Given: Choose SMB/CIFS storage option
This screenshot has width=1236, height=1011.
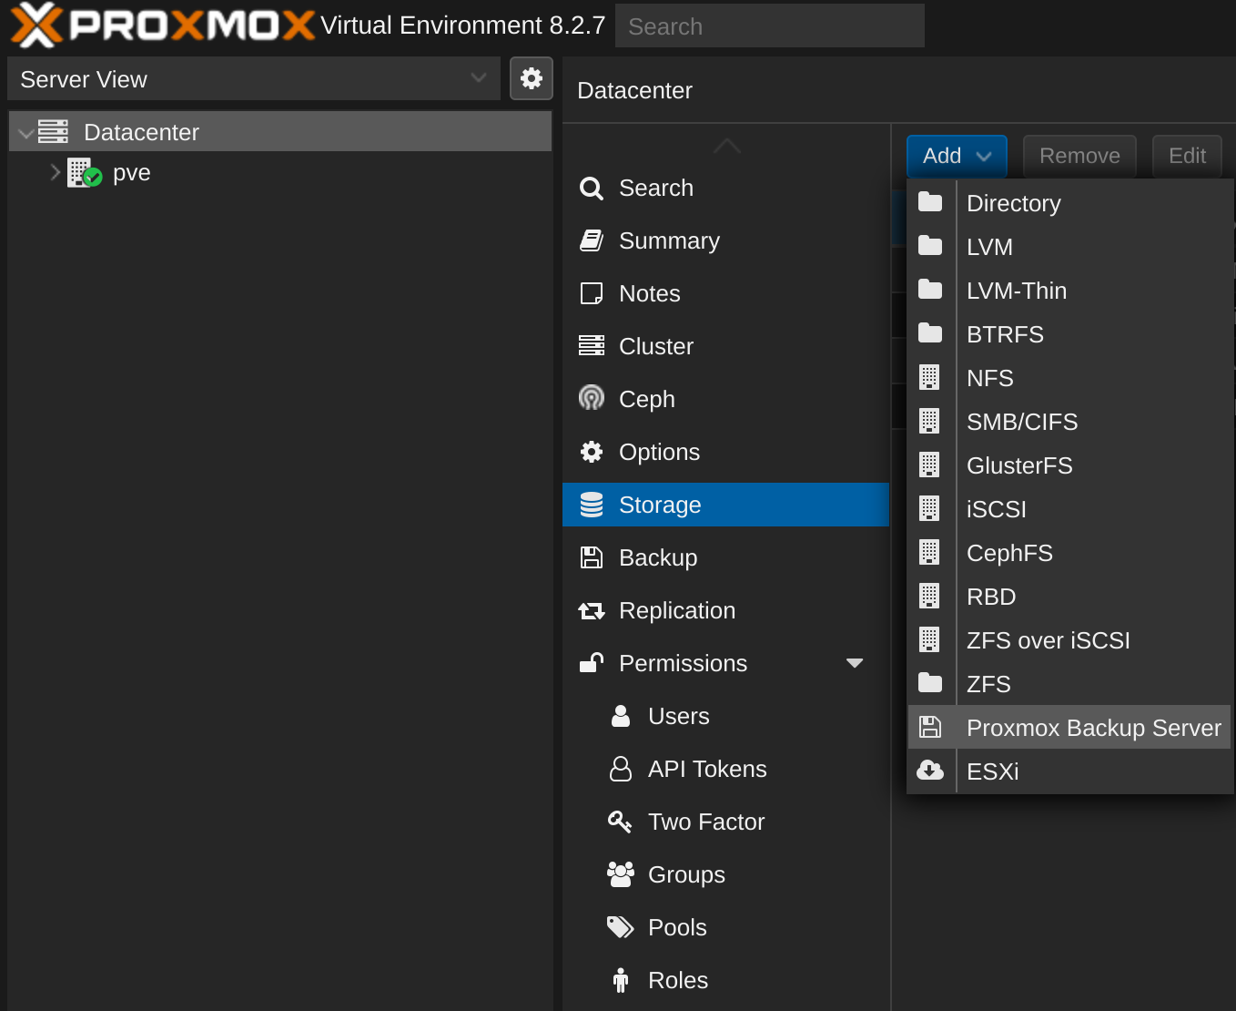Looking at the screenshot, I should 1069,421.
